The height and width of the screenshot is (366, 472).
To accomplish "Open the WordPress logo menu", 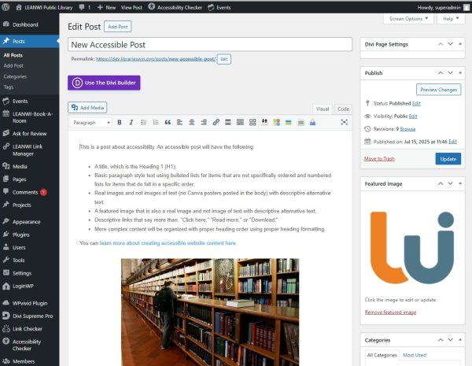I will [x=6, y=7].
